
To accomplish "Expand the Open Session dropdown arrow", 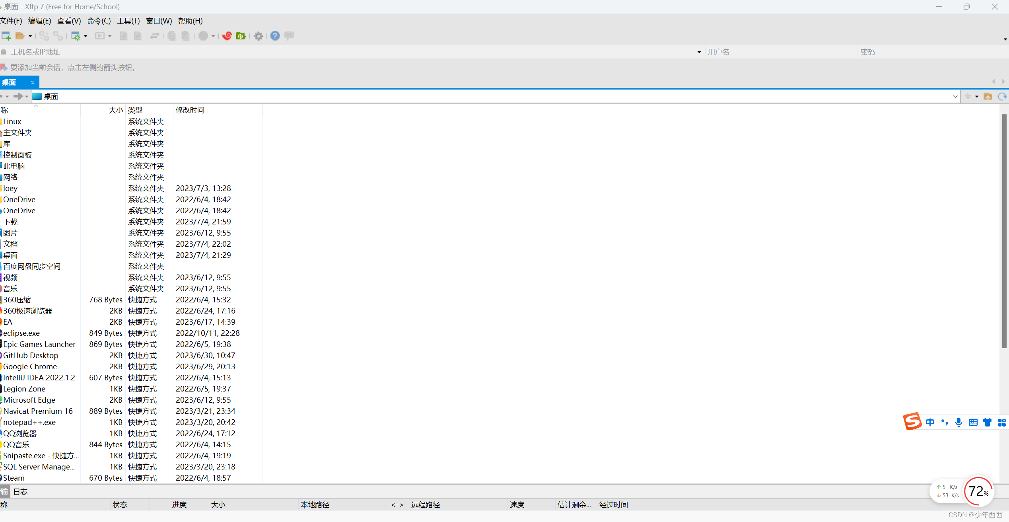I will pyautogui.click(x=30, y=36).
